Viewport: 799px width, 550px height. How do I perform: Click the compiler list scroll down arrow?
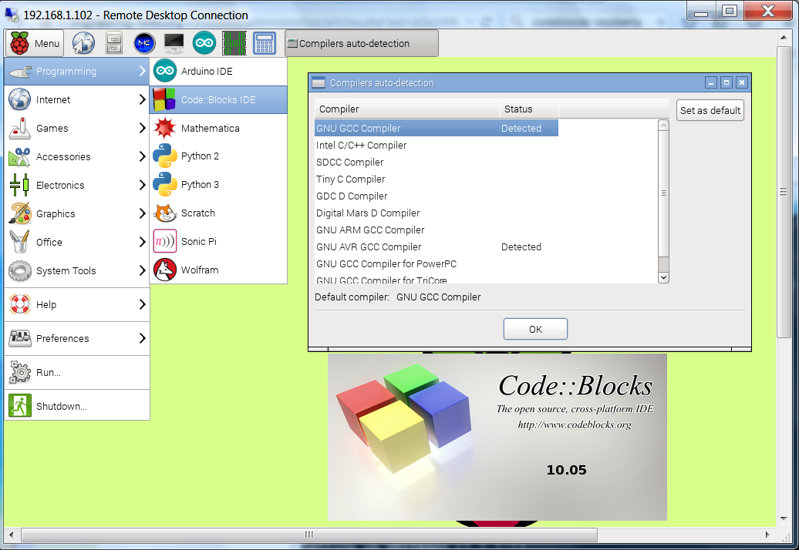pos(662,277)
